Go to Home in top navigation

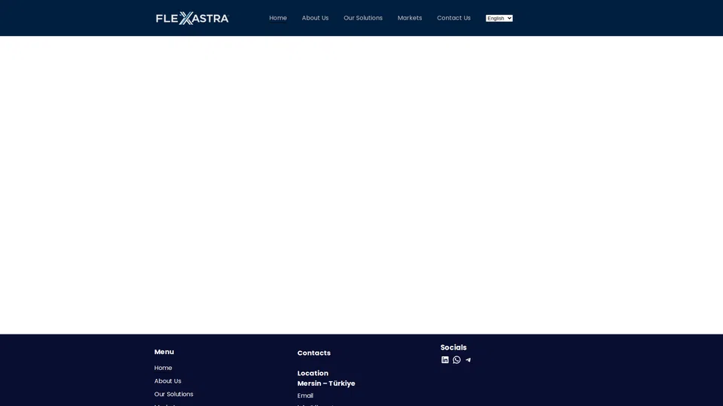(278, 18)
